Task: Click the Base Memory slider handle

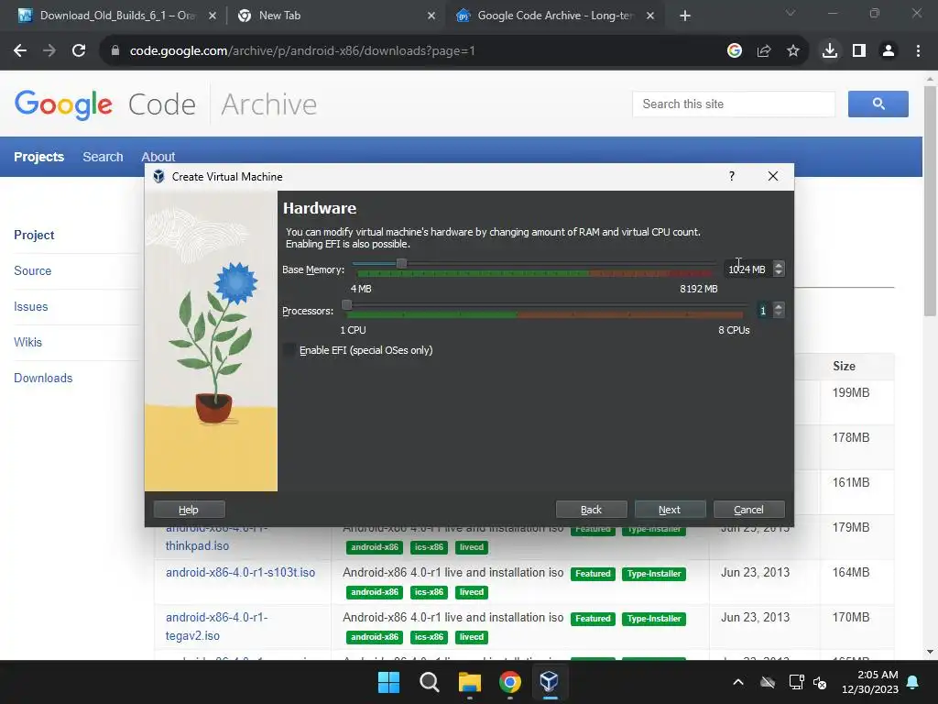Action: (x=402, y=263)
